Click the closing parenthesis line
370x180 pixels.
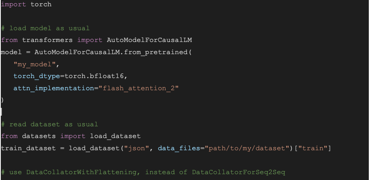[x=2, y=100]
